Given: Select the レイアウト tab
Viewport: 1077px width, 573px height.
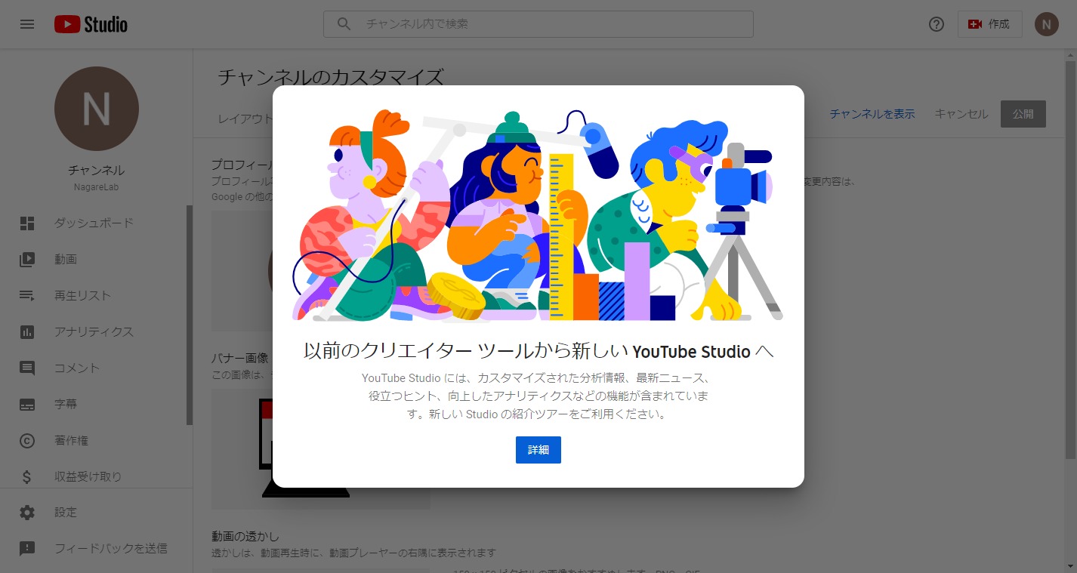Looking at the screenshot, I should click(244, 119).
